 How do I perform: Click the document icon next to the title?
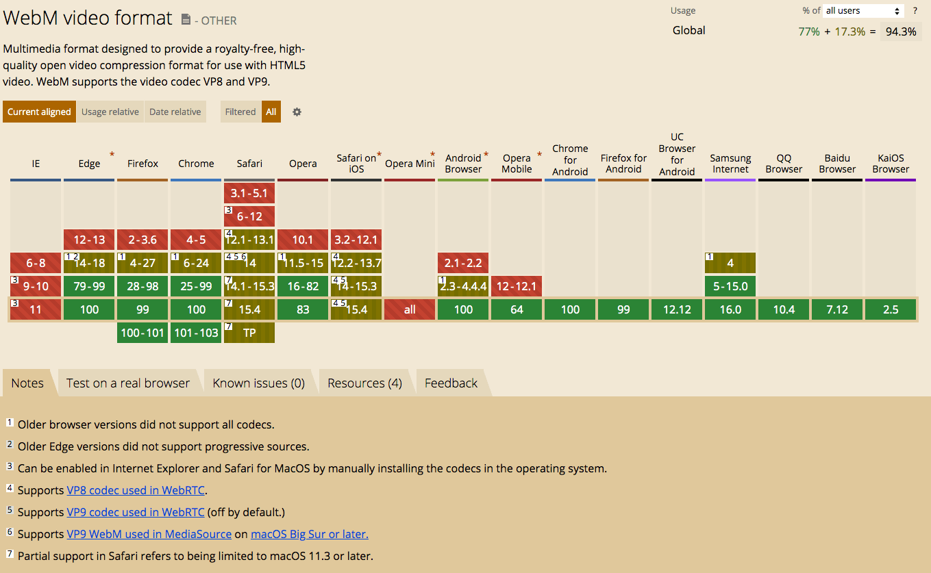tap(186, 20)
